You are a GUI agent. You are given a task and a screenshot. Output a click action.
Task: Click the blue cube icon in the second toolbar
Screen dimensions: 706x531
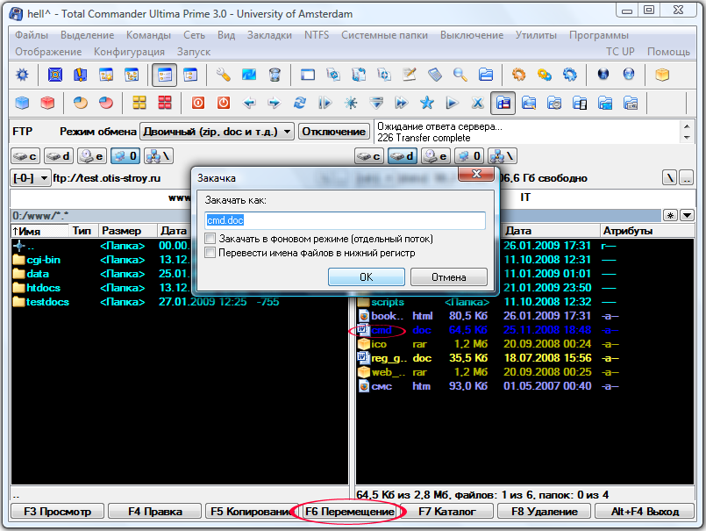22,104
